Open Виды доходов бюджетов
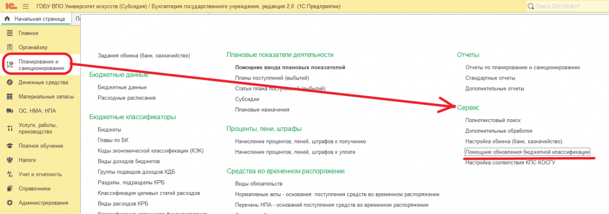The width and height of the screenshot is (609, 214). [x=128, y=161]
